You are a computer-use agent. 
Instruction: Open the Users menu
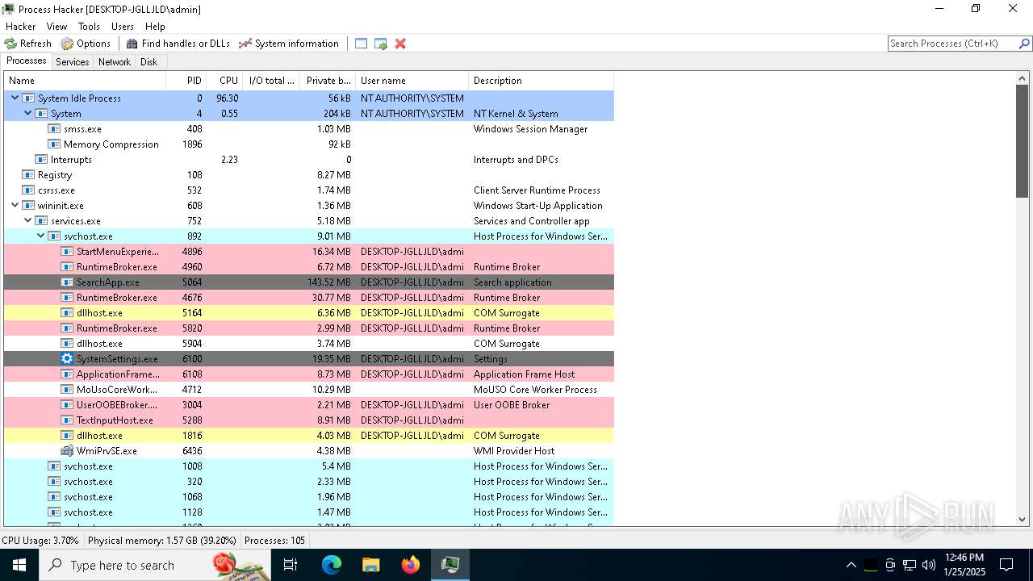123,27
